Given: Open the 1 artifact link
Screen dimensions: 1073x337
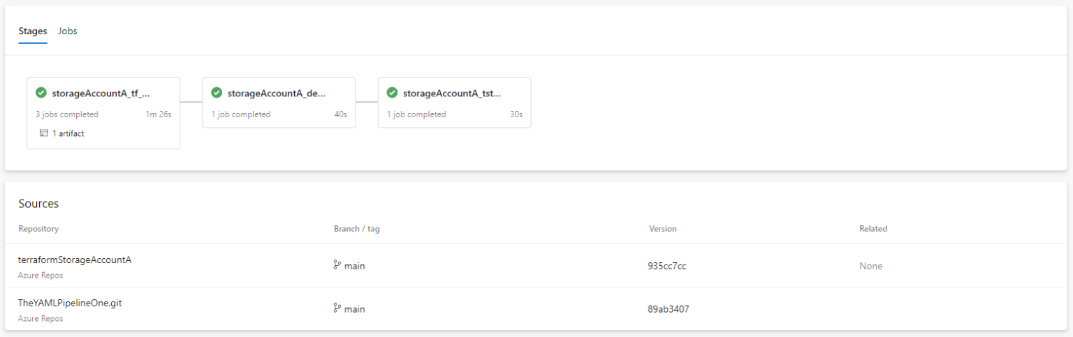Looking at the screenshot, I should pos(68,133).
